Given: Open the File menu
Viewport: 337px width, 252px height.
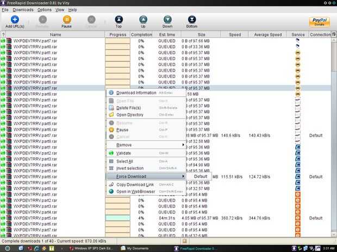Looking at the screenshot, I should 5,10.
